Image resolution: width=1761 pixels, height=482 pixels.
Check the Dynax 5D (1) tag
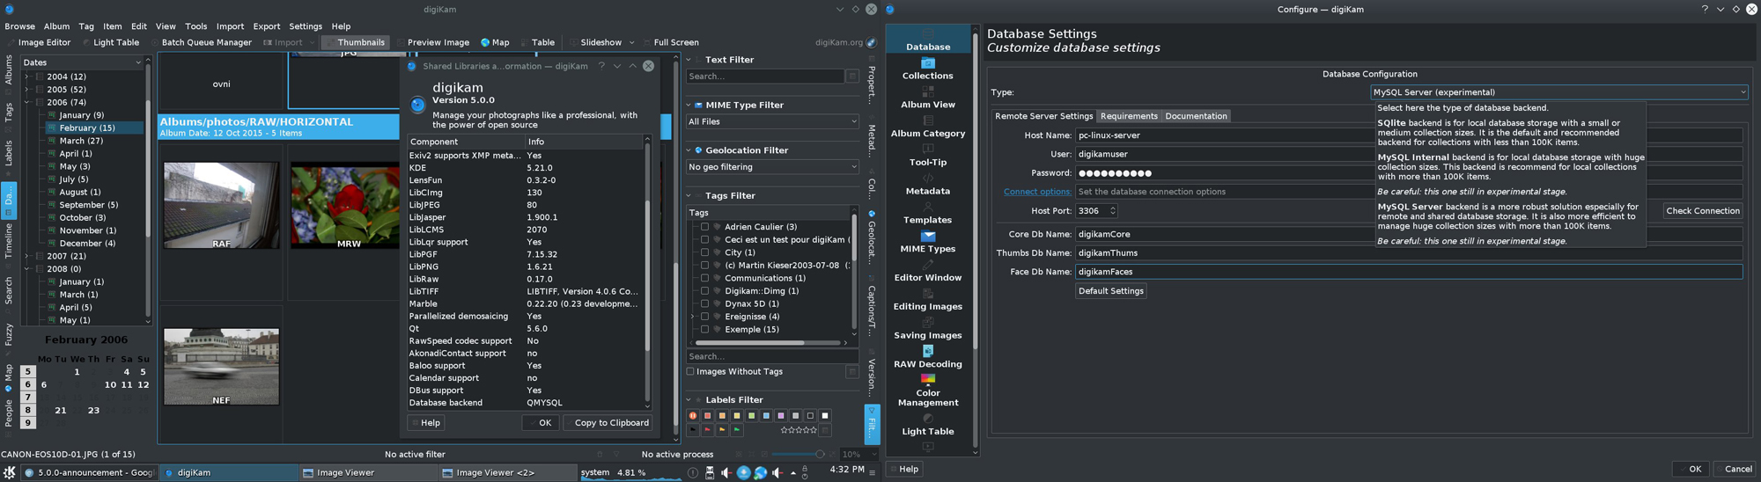[704, 303]
